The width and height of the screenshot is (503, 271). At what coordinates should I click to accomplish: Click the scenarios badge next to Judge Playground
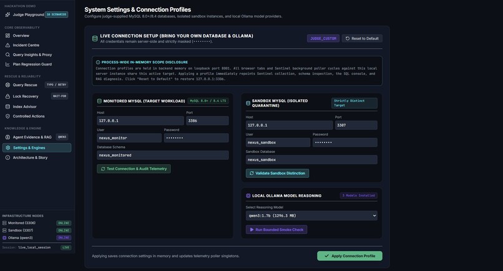(56, 14)
